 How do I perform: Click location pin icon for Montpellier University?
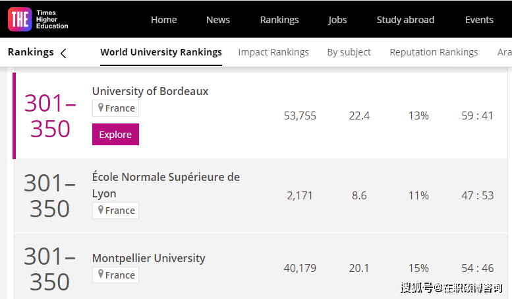(x=101, y=275)
